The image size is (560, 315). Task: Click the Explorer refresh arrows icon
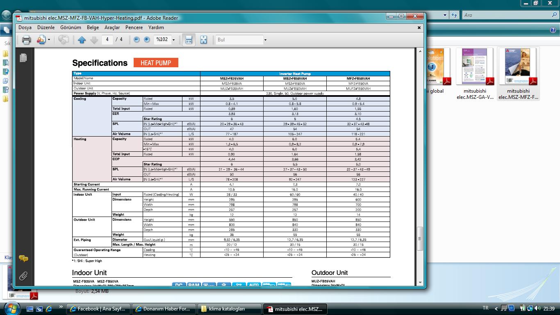(x=454, y=15)
